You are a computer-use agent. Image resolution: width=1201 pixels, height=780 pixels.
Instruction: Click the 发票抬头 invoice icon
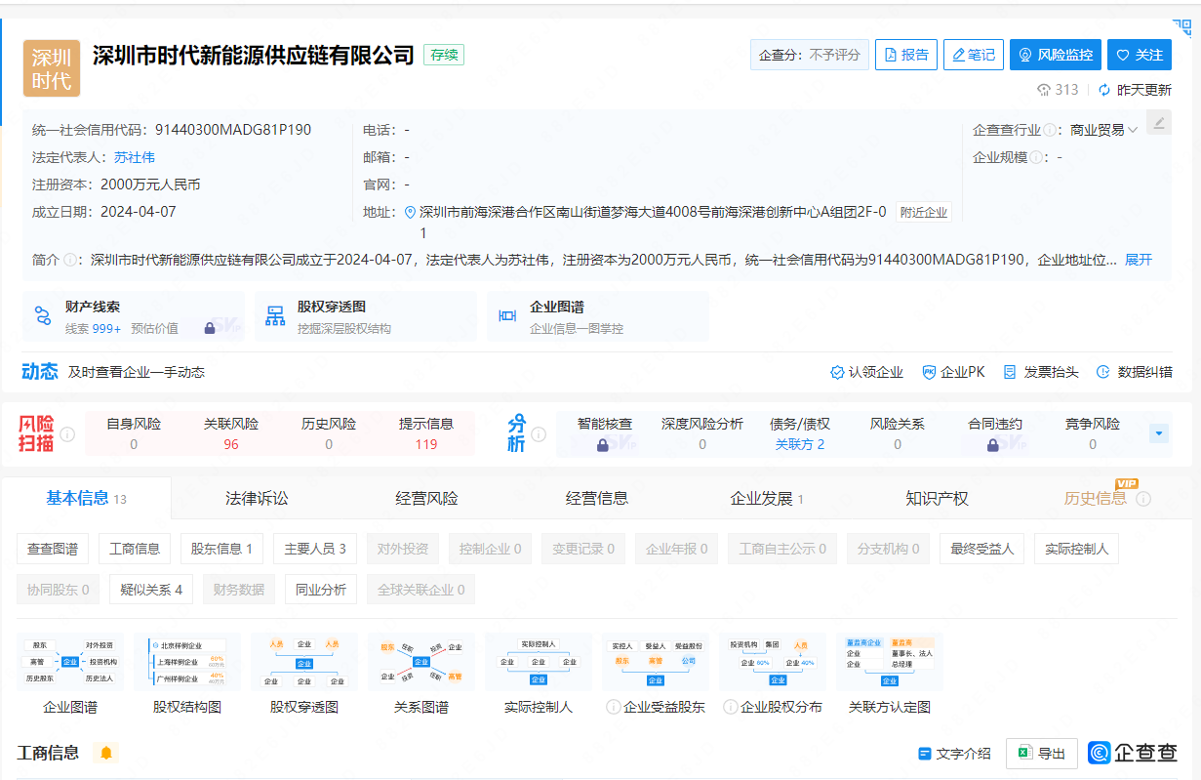coord(1011,372)
